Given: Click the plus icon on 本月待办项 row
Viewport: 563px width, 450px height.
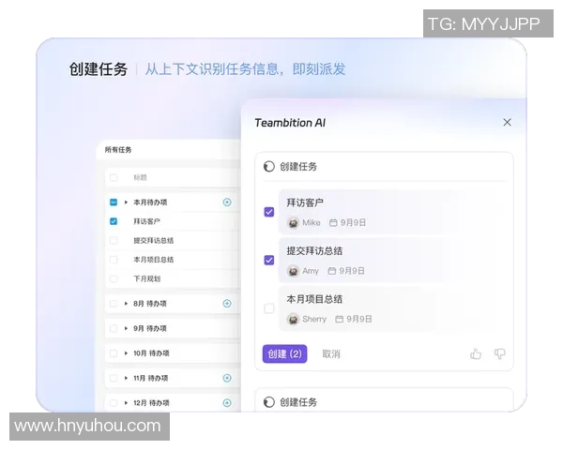Looking at the screenshot, I should [x=227, y=202].
